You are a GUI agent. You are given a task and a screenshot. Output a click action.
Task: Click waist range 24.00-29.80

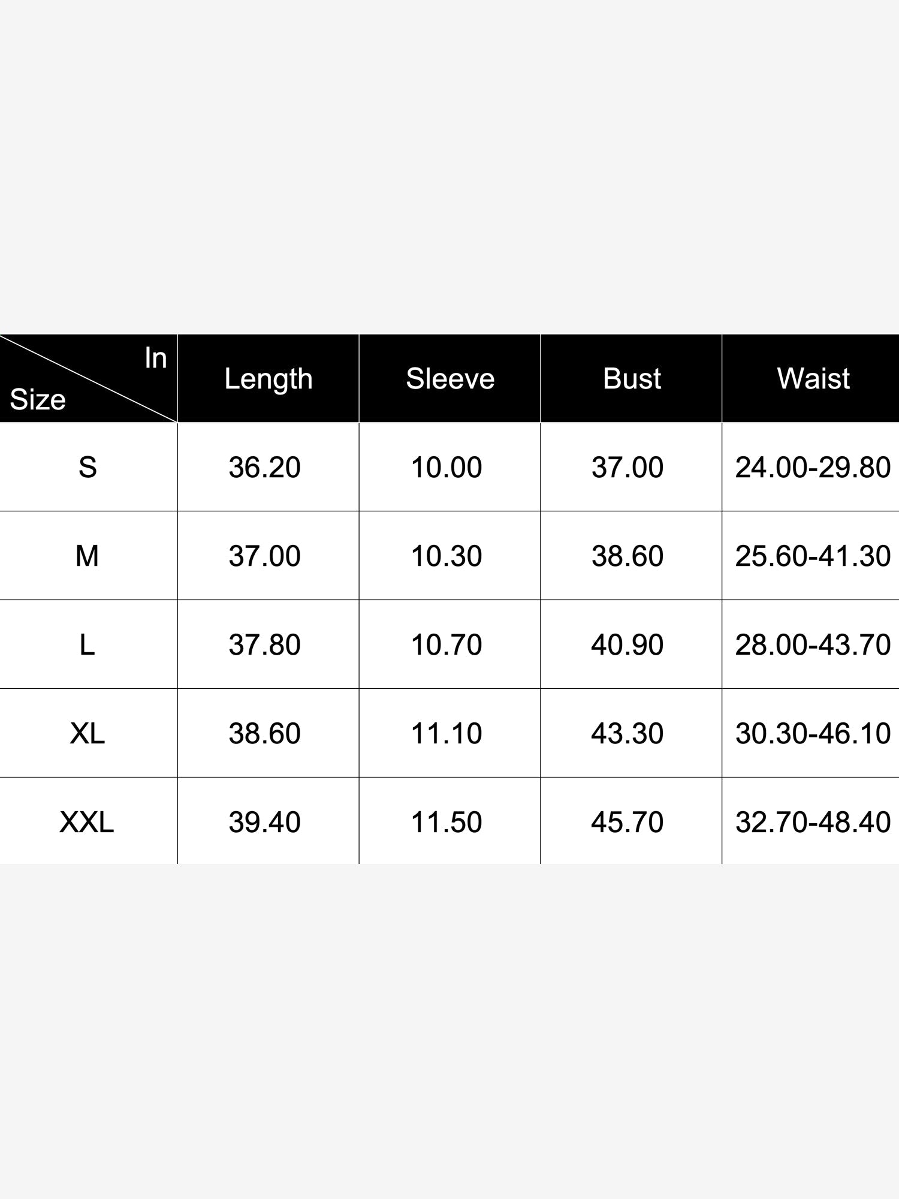coord(813,468)
